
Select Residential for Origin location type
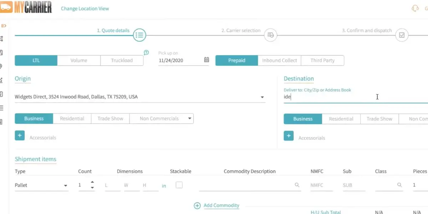pyautogui.click(x=72, y=119)
